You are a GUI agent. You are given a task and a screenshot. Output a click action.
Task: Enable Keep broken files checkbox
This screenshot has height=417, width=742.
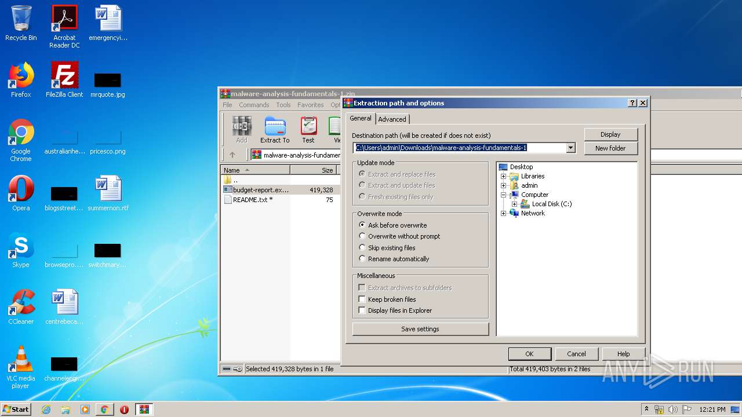point(362,299)
